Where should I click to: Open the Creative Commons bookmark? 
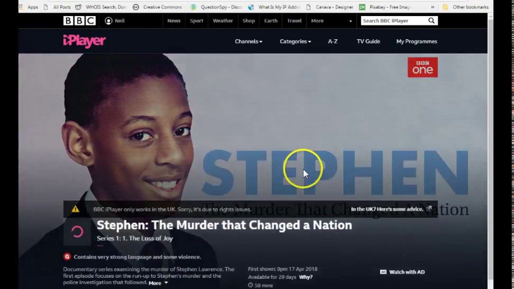157,7
